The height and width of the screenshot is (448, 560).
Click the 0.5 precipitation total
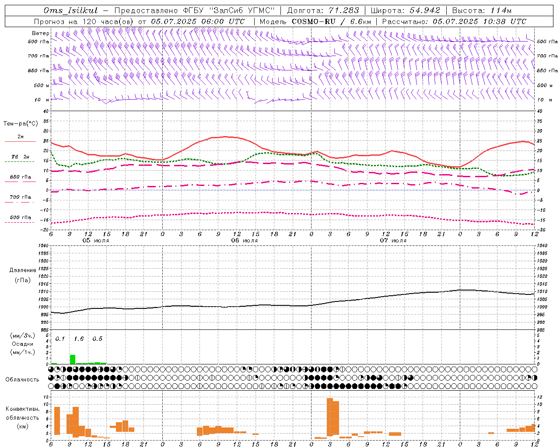click(x=98, y=339)
